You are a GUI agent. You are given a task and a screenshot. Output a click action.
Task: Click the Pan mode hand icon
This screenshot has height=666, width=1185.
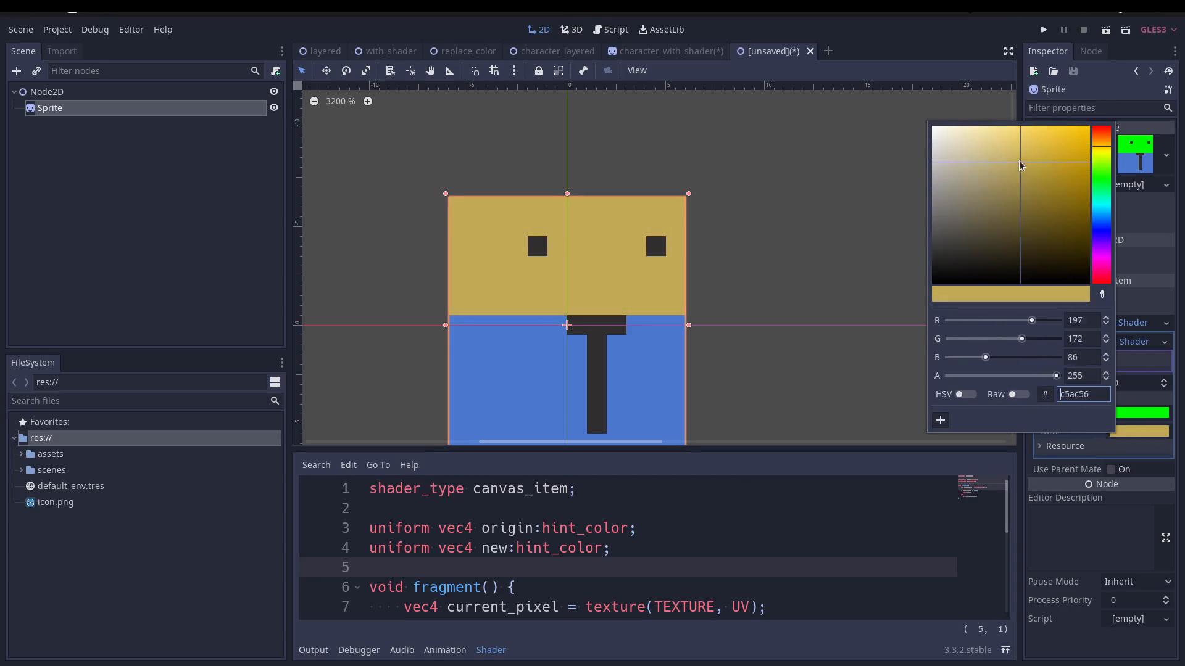[430, 70]
